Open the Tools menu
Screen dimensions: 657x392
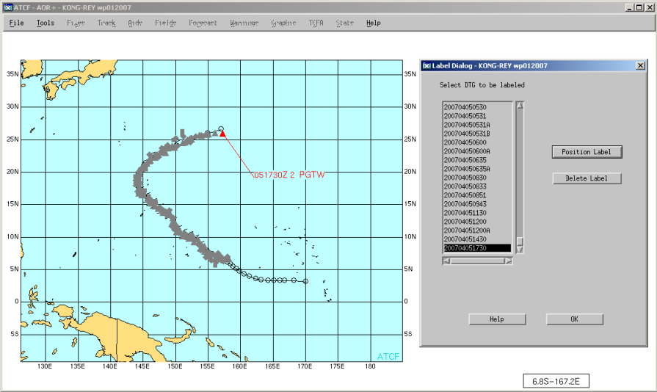45,23
